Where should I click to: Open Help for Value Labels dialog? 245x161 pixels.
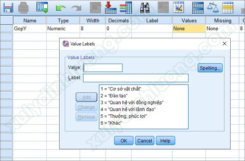click(x=165, y=141)
